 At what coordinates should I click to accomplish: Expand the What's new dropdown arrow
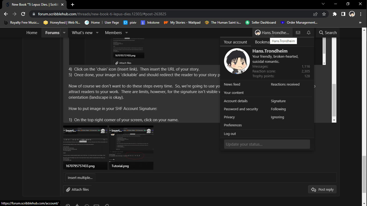tap(97, 33)
